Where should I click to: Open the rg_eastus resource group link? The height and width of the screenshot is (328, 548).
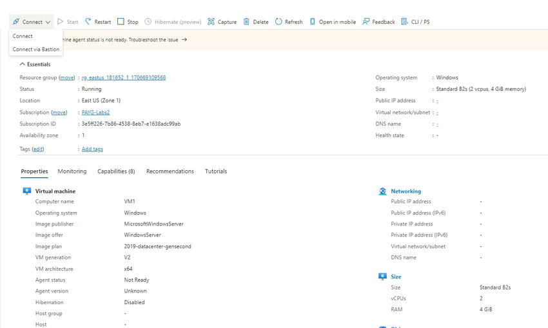pos(124,78)
